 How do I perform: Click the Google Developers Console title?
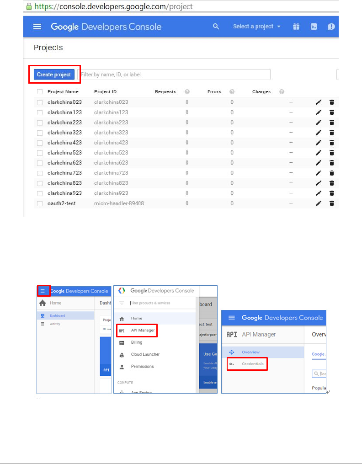point(106,27)
